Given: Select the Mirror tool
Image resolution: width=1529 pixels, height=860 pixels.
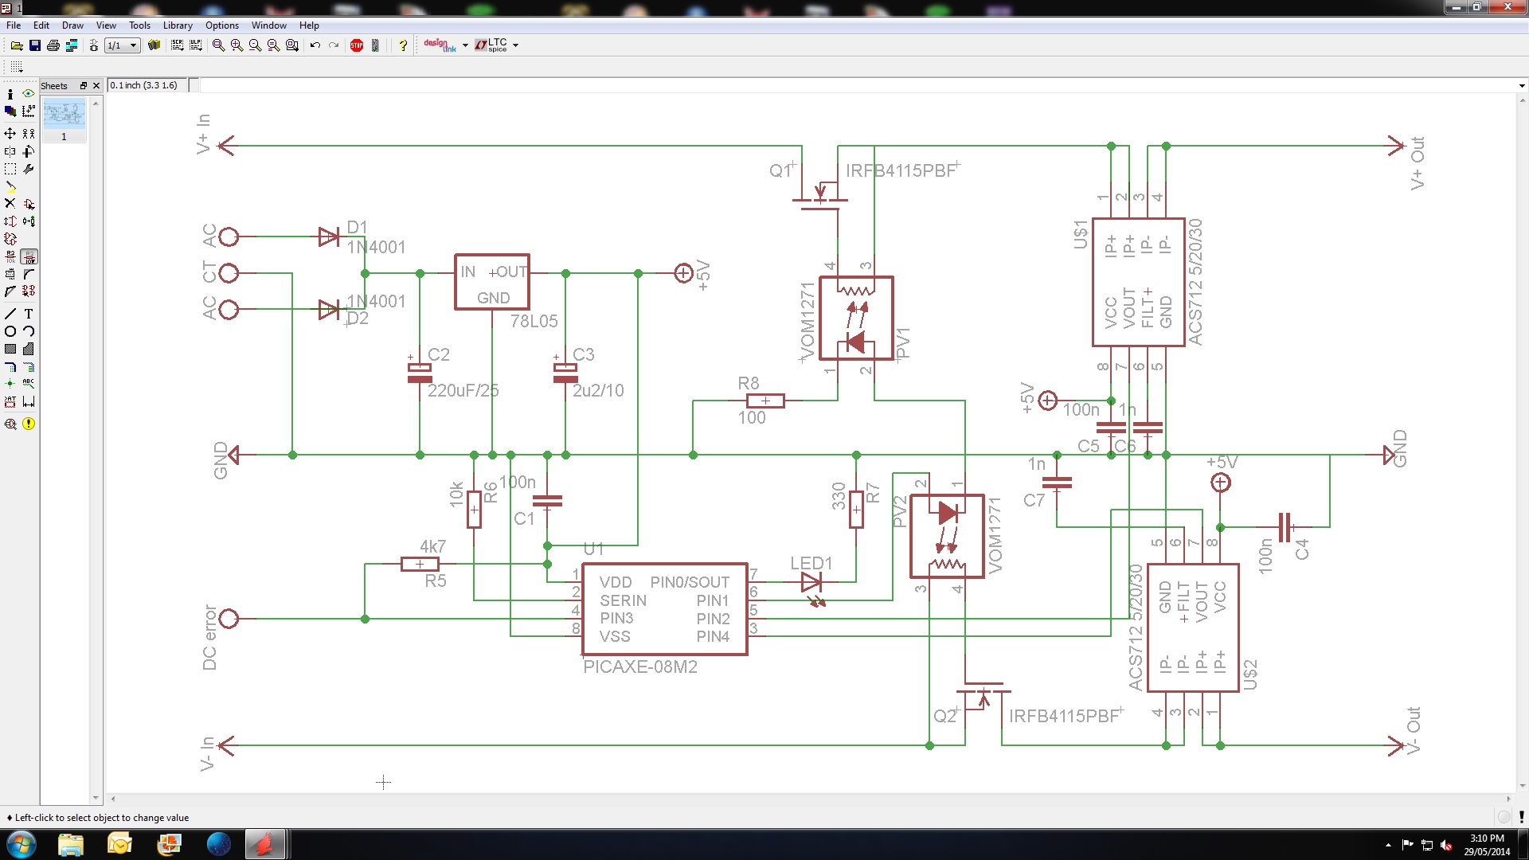Looking at the screenshot, I should coord(10,151).
